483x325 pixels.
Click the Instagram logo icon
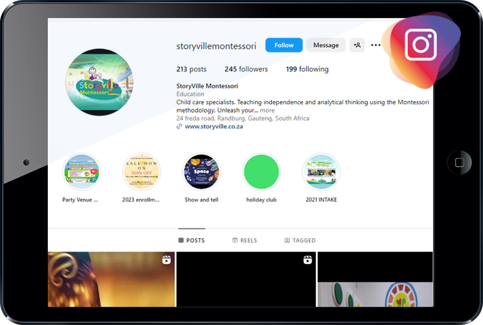pyautogui.click(x=421, y=45)
